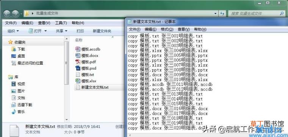Viewport: 288px width, 137px height.
Task: Open Notepad 编辑(E) menu
Action: coord(150,30)
